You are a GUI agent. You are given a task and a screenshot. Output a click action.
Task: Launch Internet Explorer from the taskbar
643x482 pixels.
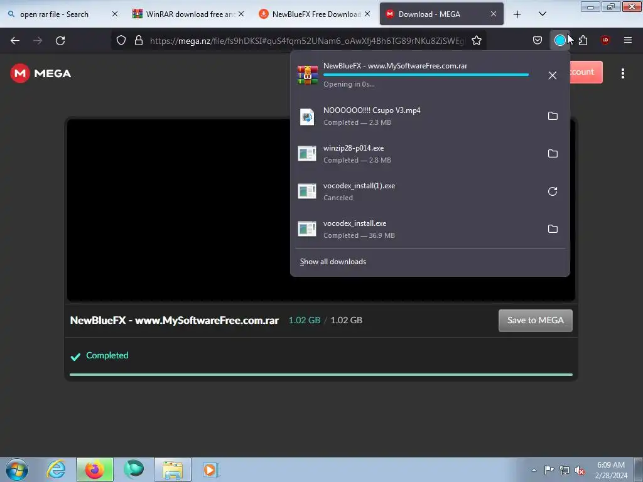(56, 469)
